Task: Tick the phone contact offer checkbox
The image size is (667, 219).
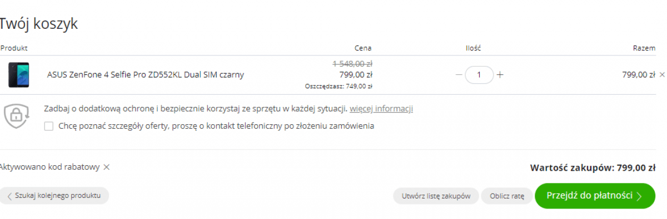Action: coord(48,126)
